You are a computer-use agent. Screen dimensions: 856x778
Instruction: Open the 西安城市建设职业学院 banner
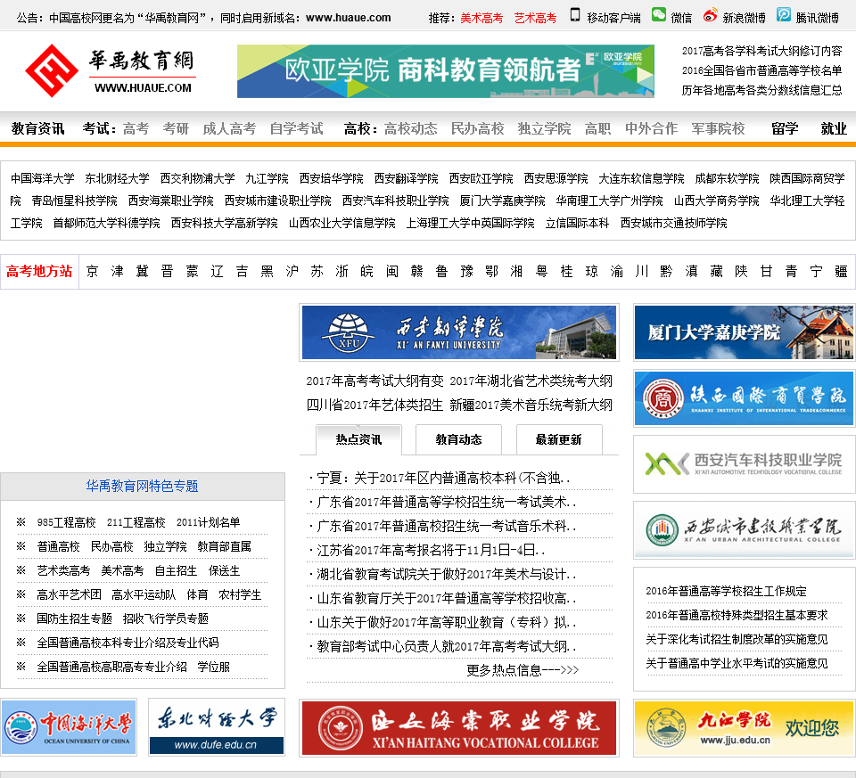coord(744,530)
